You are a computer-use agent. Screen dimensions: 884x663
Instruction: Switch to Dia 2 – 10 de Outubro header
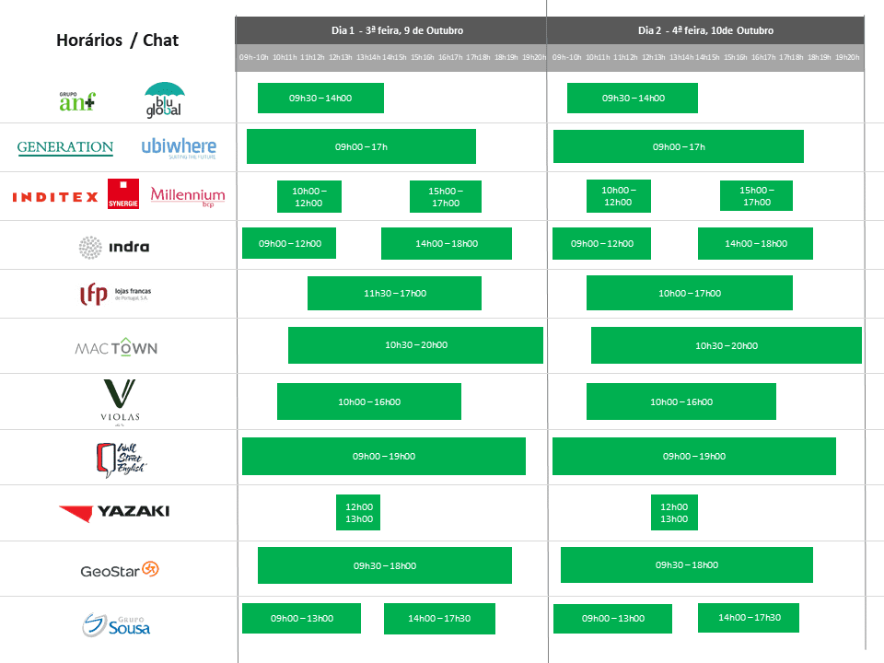point(707,30)
